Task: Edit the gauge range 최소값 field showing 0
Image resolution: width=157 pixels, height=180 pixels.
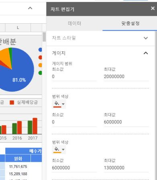Action: tap(74, 77)
